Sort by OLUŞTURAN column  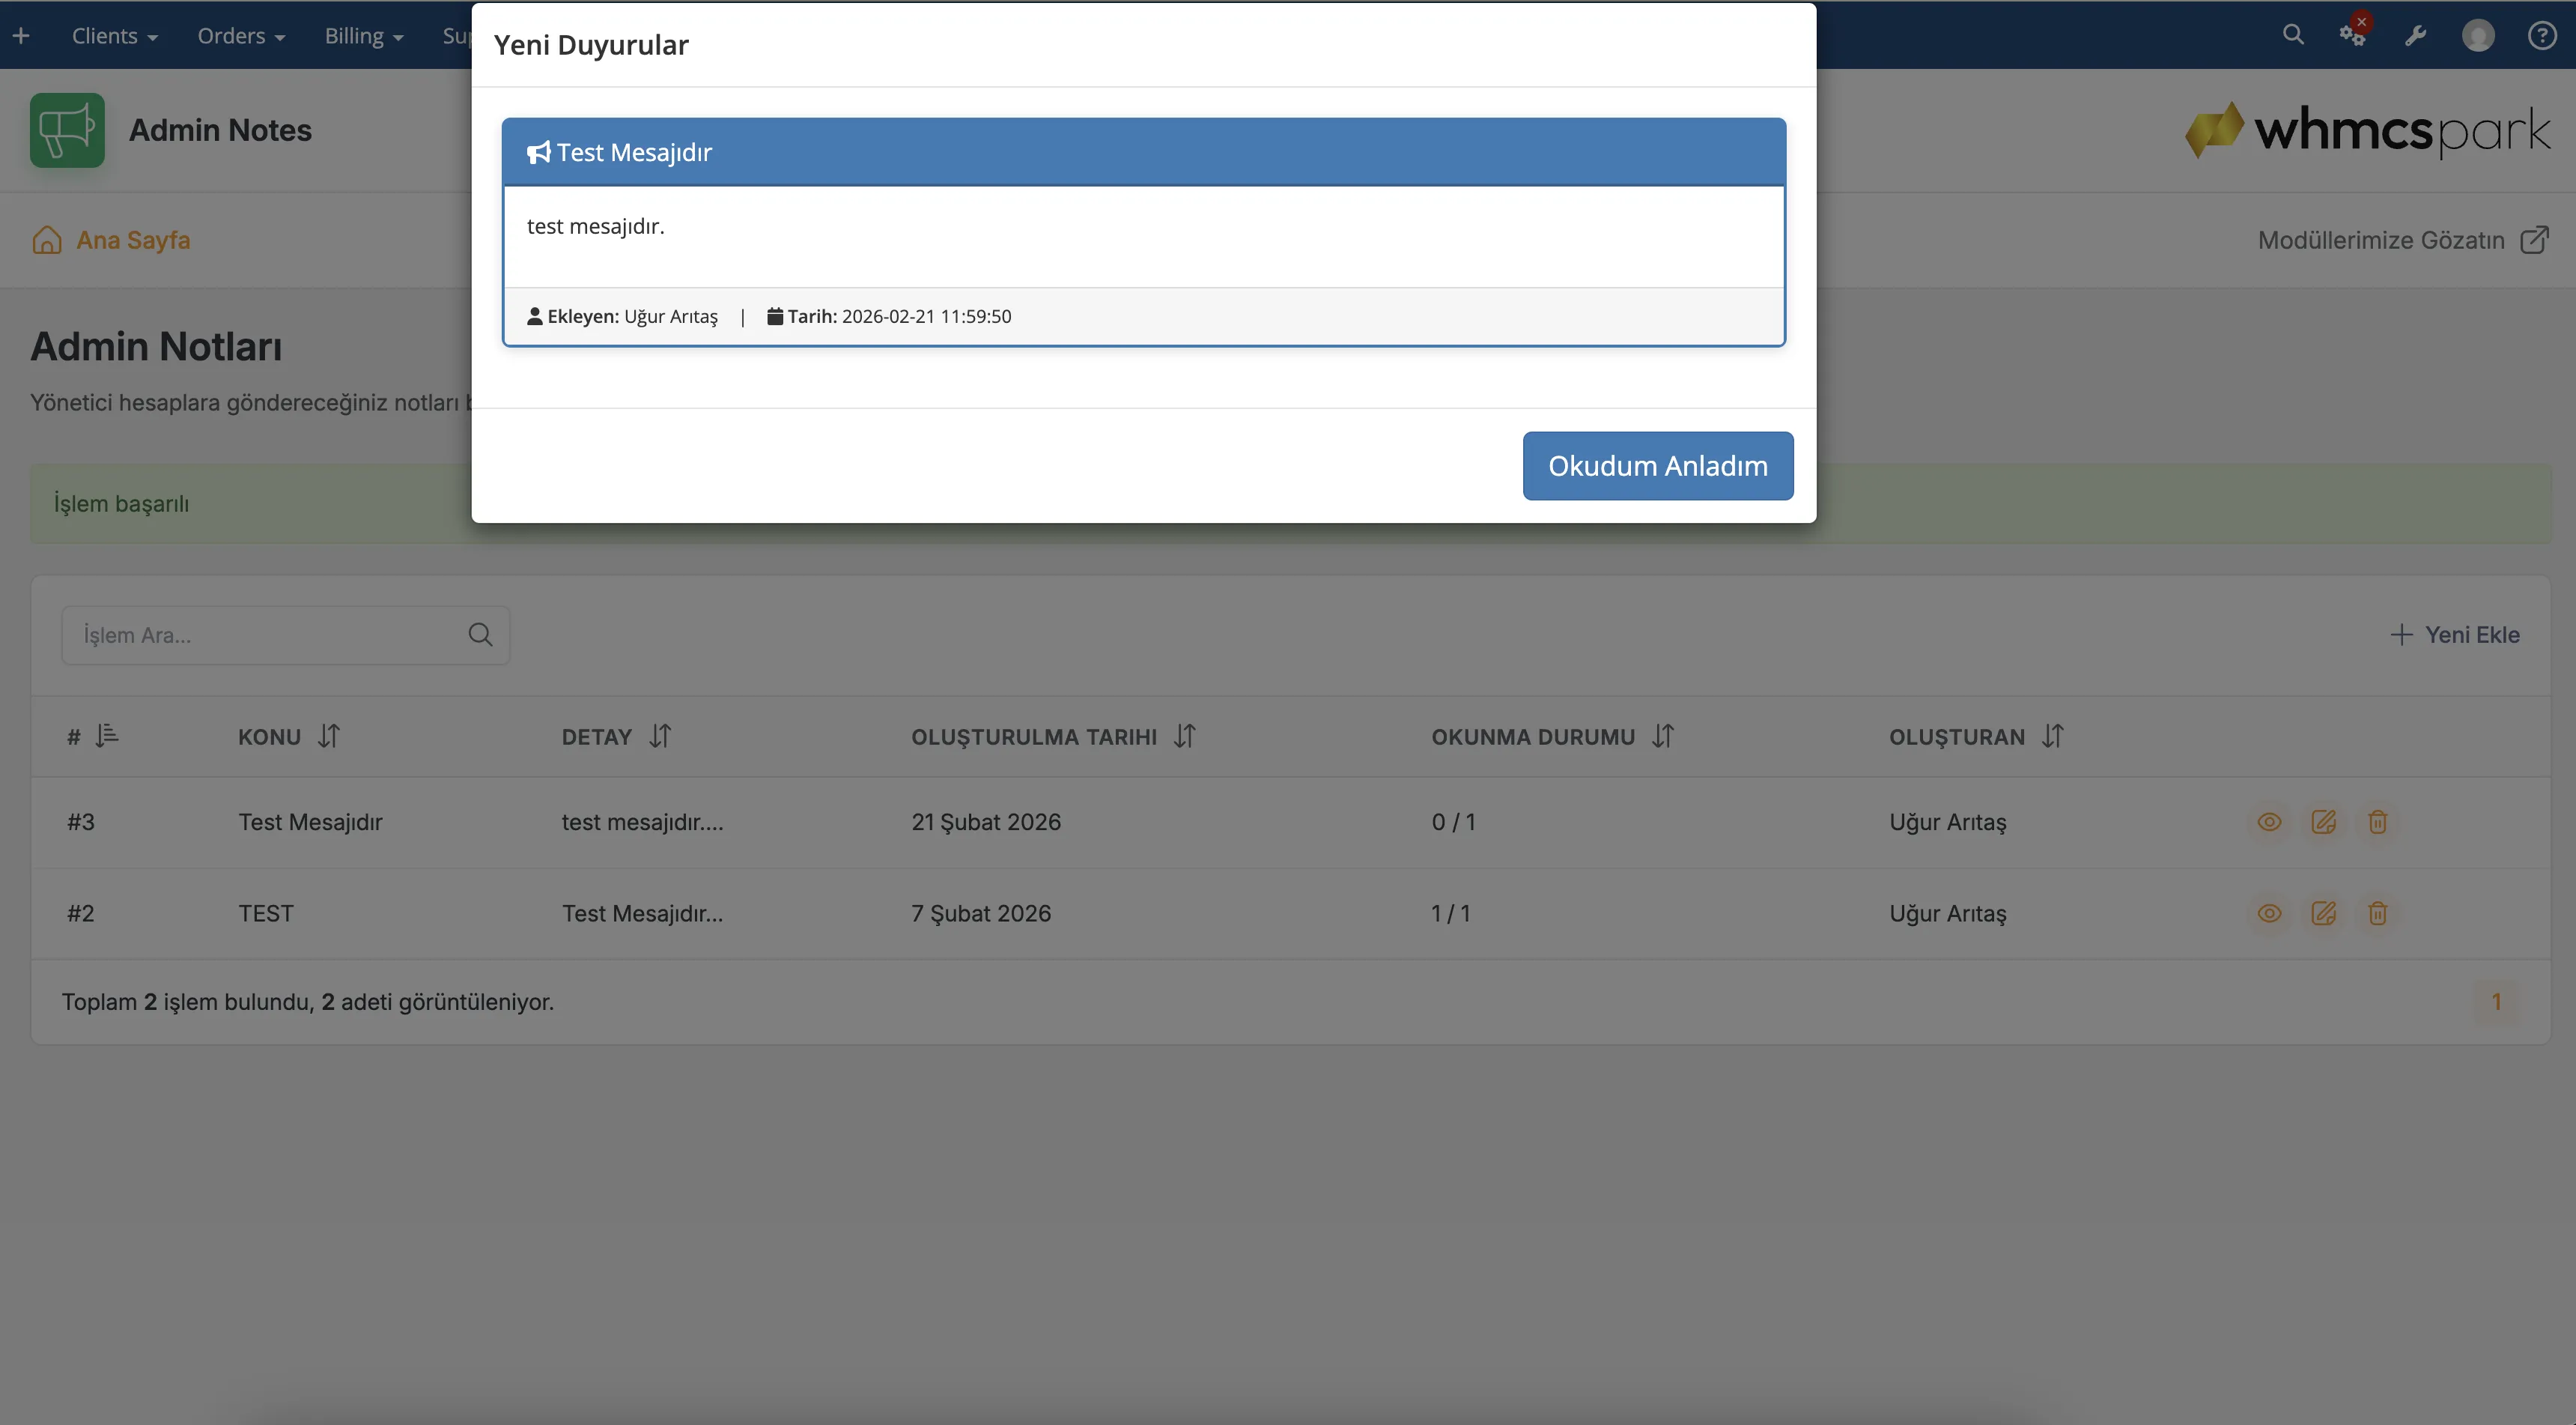pos(1976,736)
